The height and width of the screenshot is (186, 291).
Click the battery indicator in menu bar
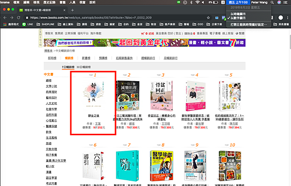click(213, 2)
